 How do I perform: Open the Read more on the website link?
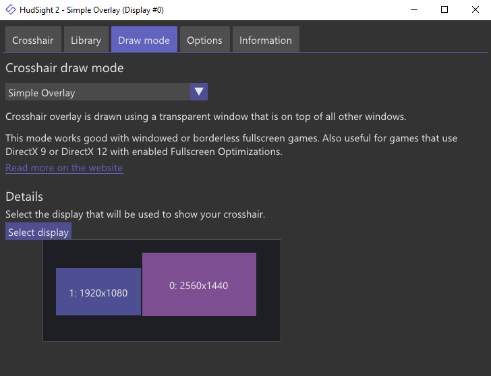pos(64,168)
